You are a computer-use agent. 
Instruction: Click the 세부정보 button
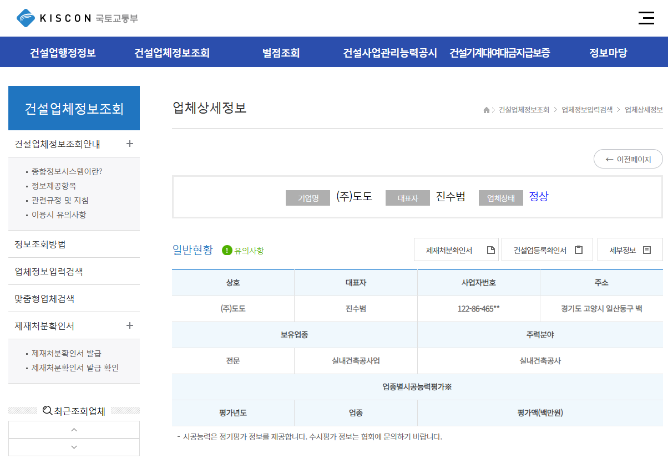point(630,249)
